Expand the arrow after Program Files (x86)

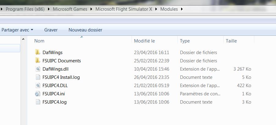point(49,9)
